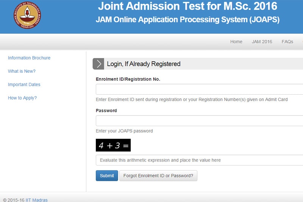Click into the Password input field

(199, 121)
